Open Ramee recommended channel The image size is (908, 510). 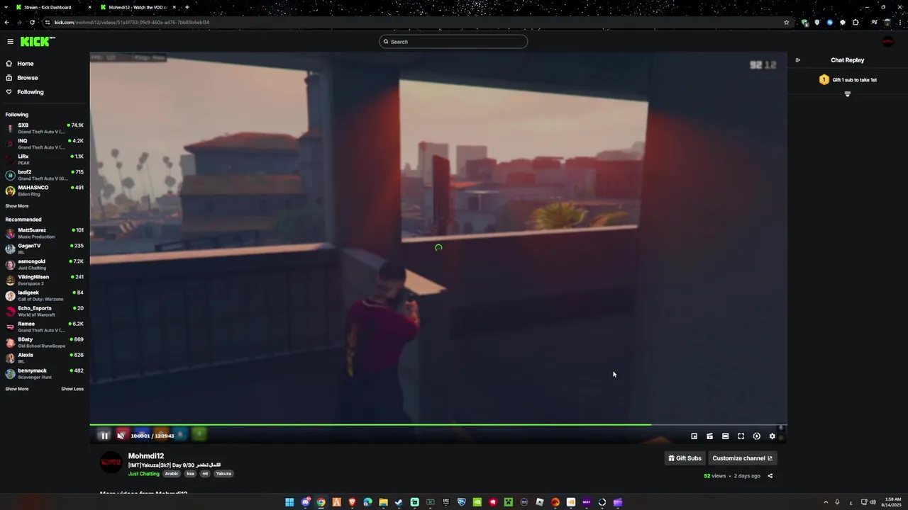[45, 327]
